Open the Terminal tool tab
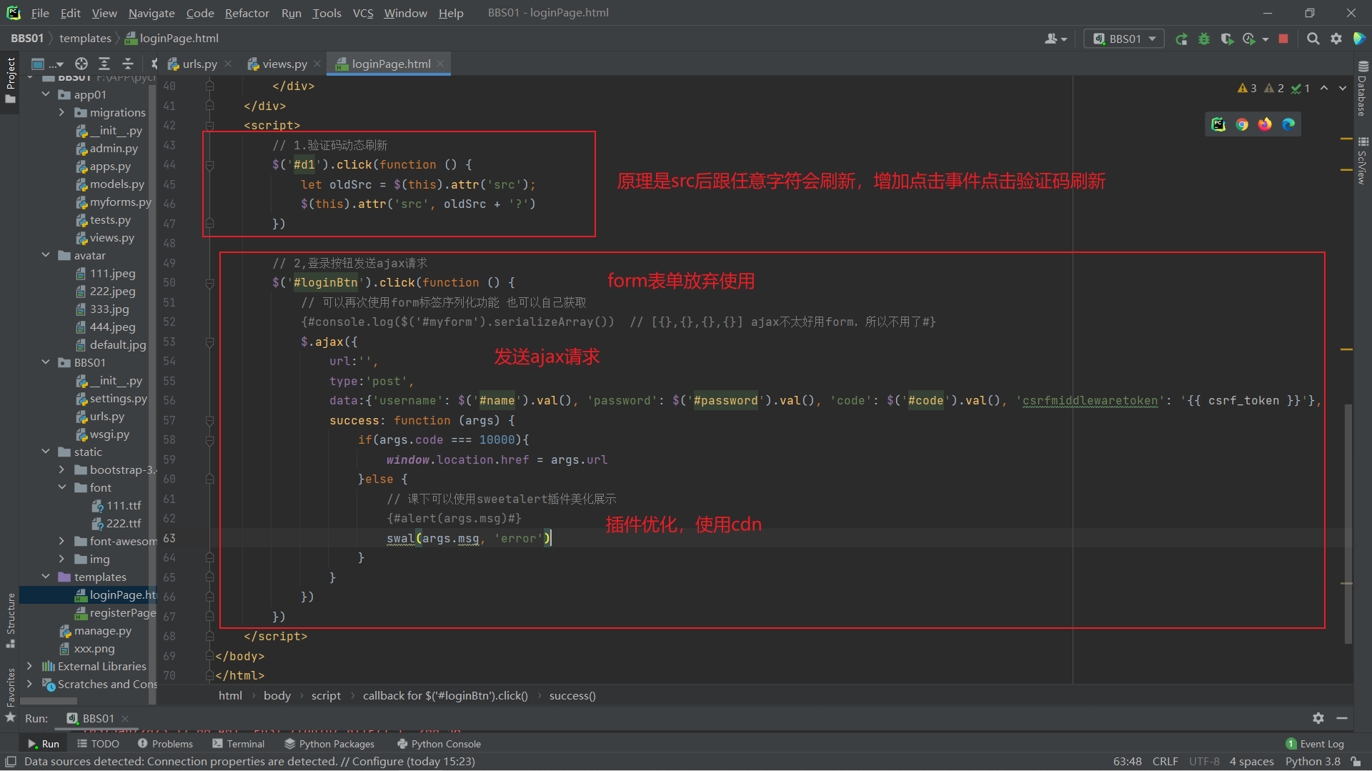1372x771 pixels. pos(239,744)
